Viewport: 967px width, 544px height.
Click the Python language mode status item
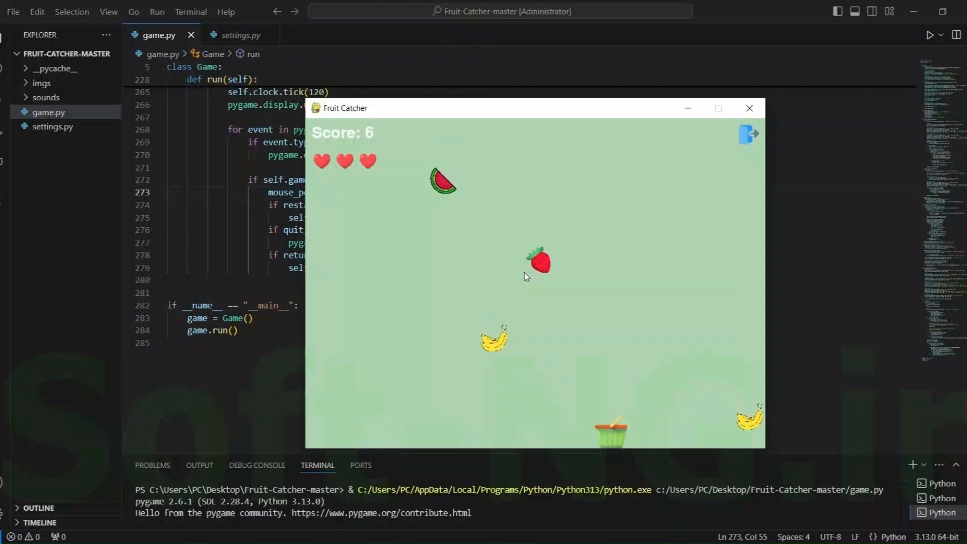click(893, 537)
